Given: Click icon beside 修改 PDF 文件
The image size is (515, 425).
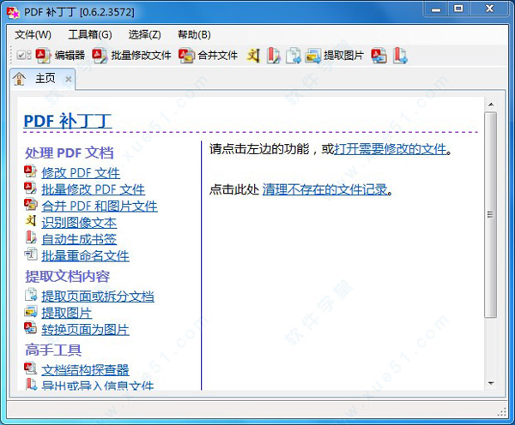Looking at the screenshot, I should coord(31,171).
